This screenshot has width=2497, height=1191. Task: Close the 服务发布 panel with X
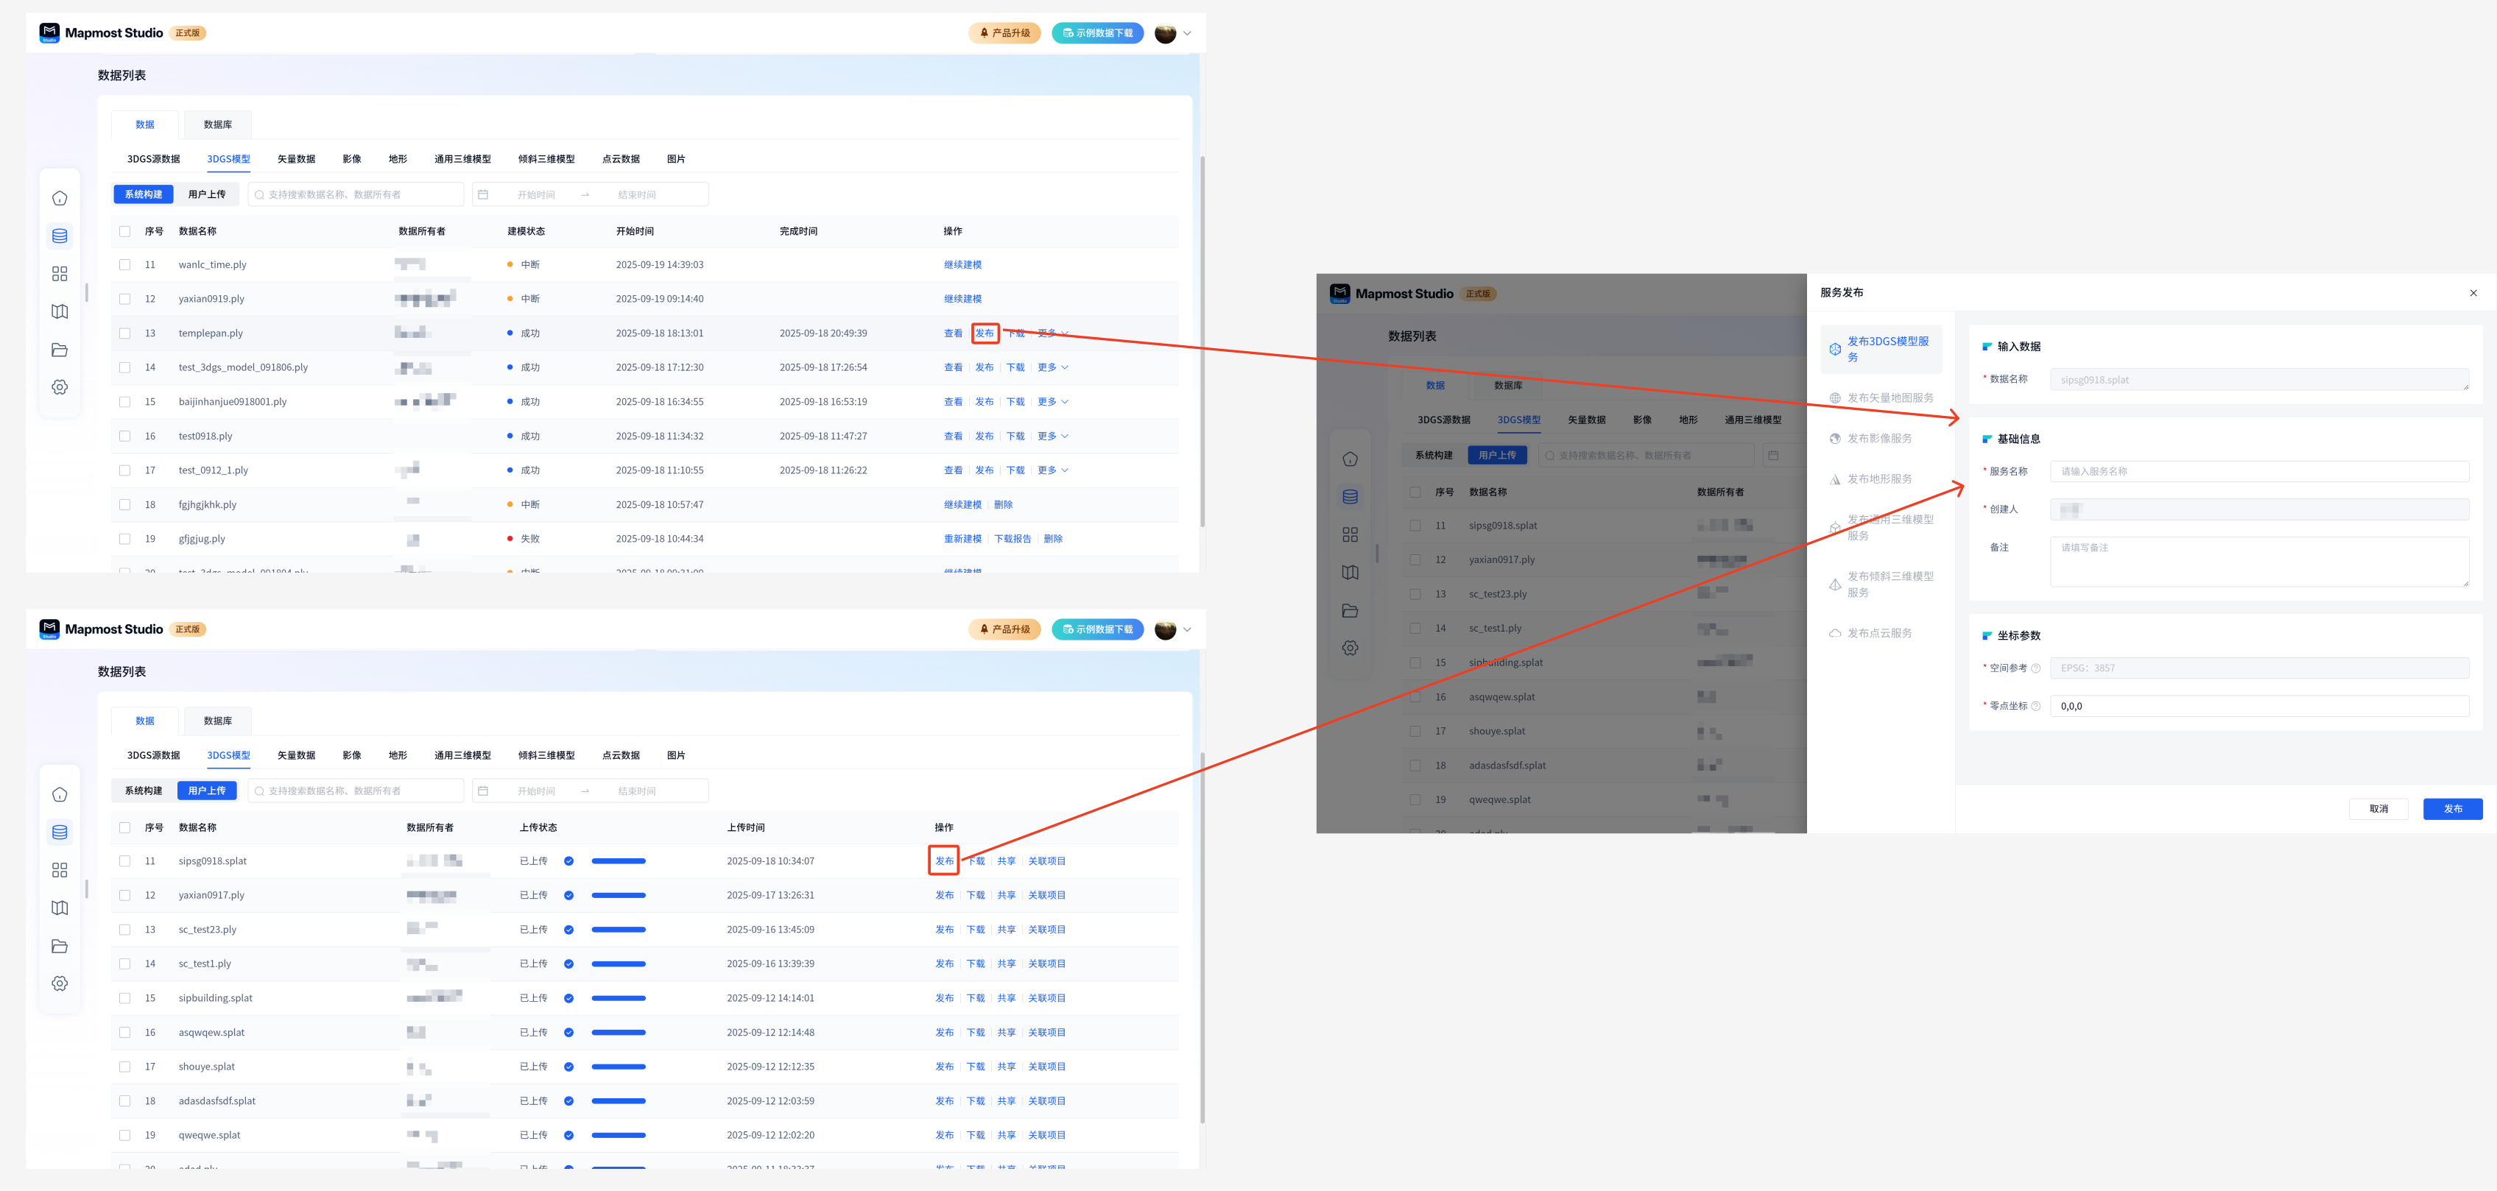point(2473,293)
